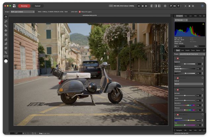Click the scooter photo canvas
Viewport: 209px width, 138px height.
tap(91, 74)
